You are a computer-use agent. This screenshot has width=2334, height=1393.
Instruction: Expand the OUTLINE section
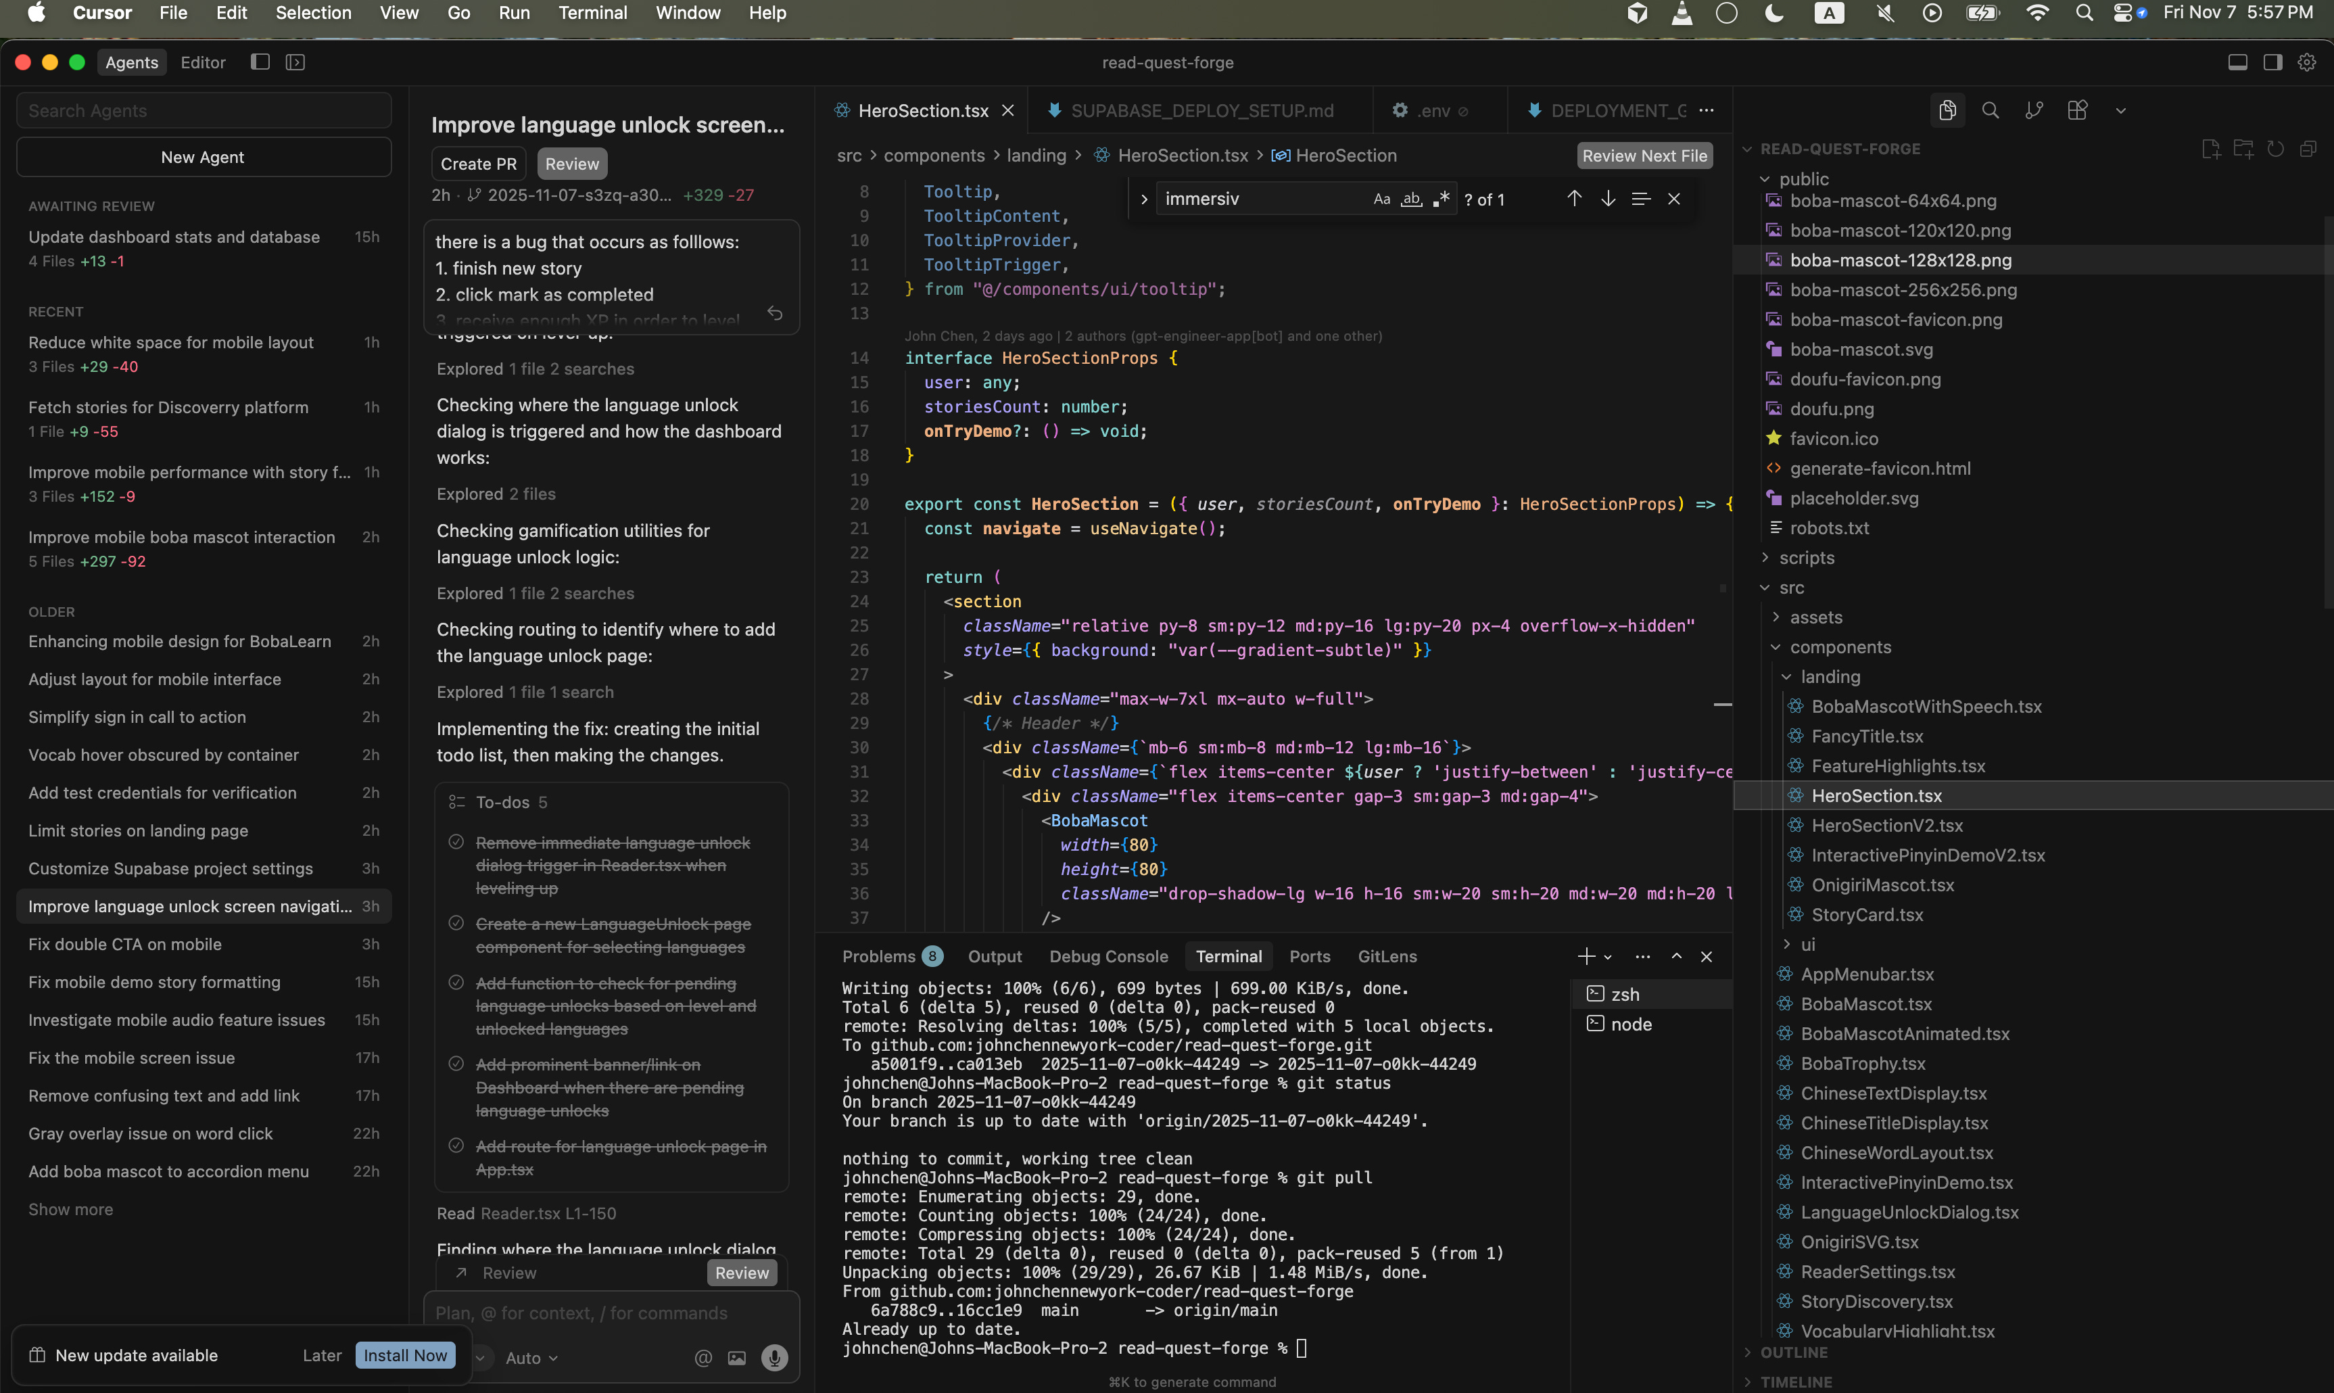coord(1794,1352)
